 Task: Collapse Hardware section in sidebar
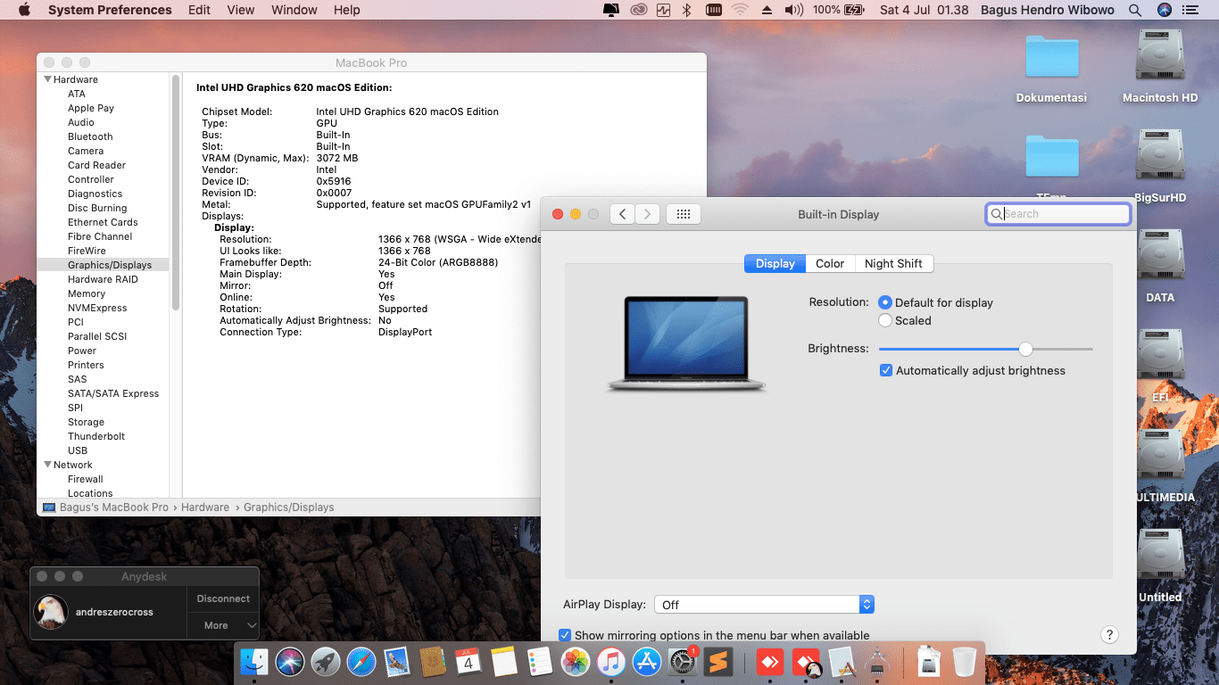click(x=48, y=79)
